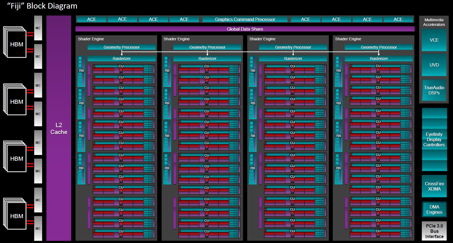Click the Global Data Share bar
Screen dimensions: 453x243
click(x=245, y=29)
